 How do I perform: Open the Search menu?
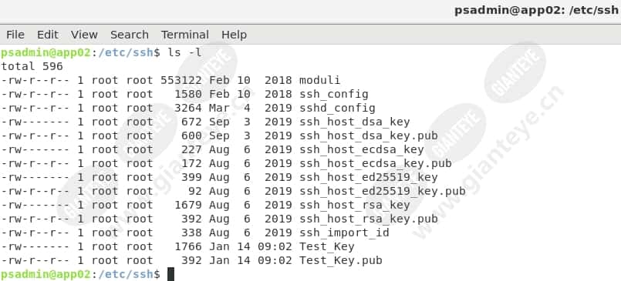[129, 35]
